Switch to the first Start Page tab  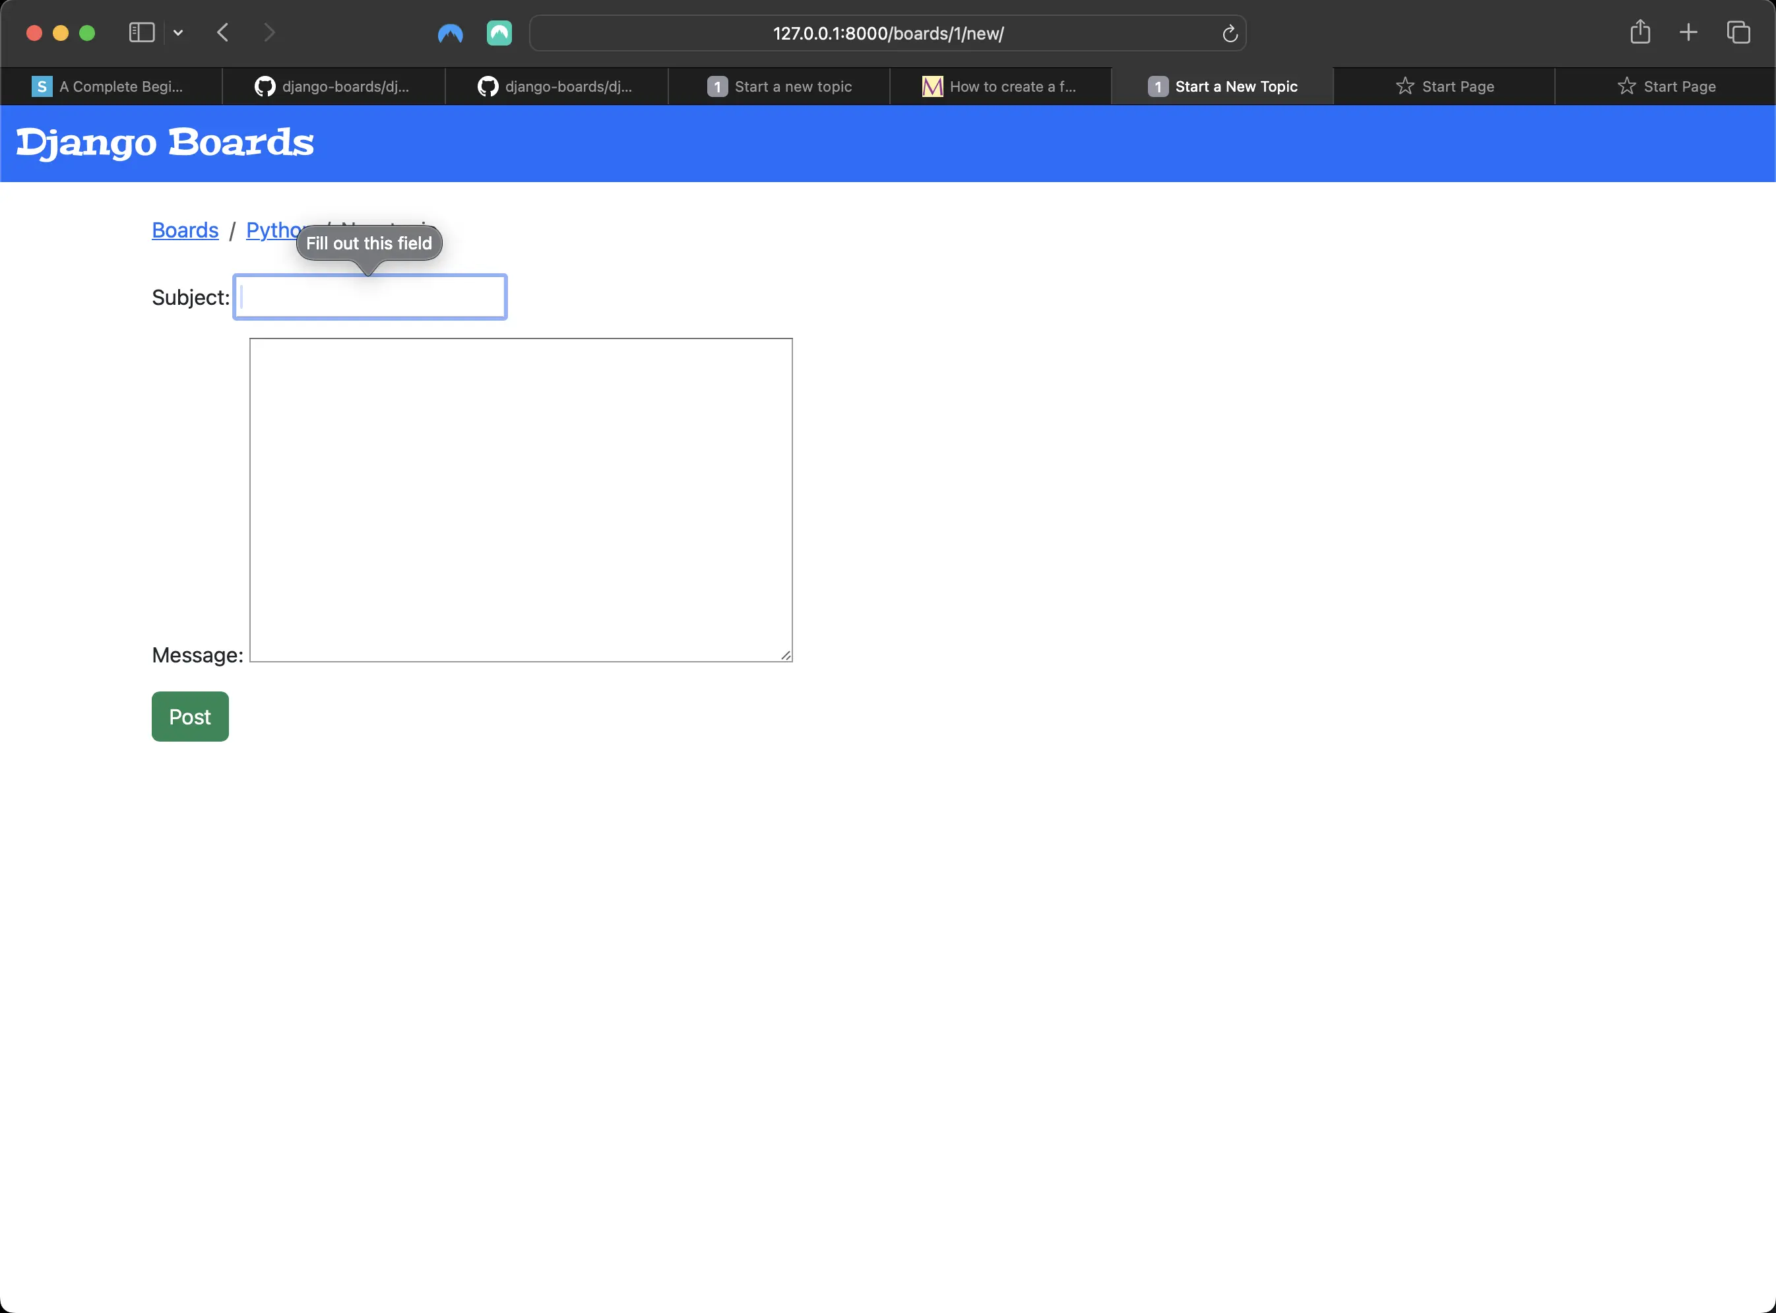coord(1444,86)
